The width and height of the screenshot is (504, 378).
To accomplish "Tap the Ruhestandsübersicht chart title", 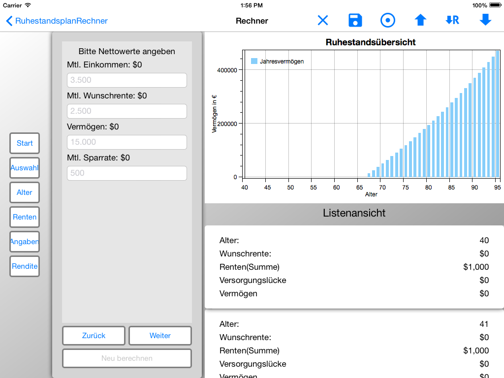I will point(371,42).
